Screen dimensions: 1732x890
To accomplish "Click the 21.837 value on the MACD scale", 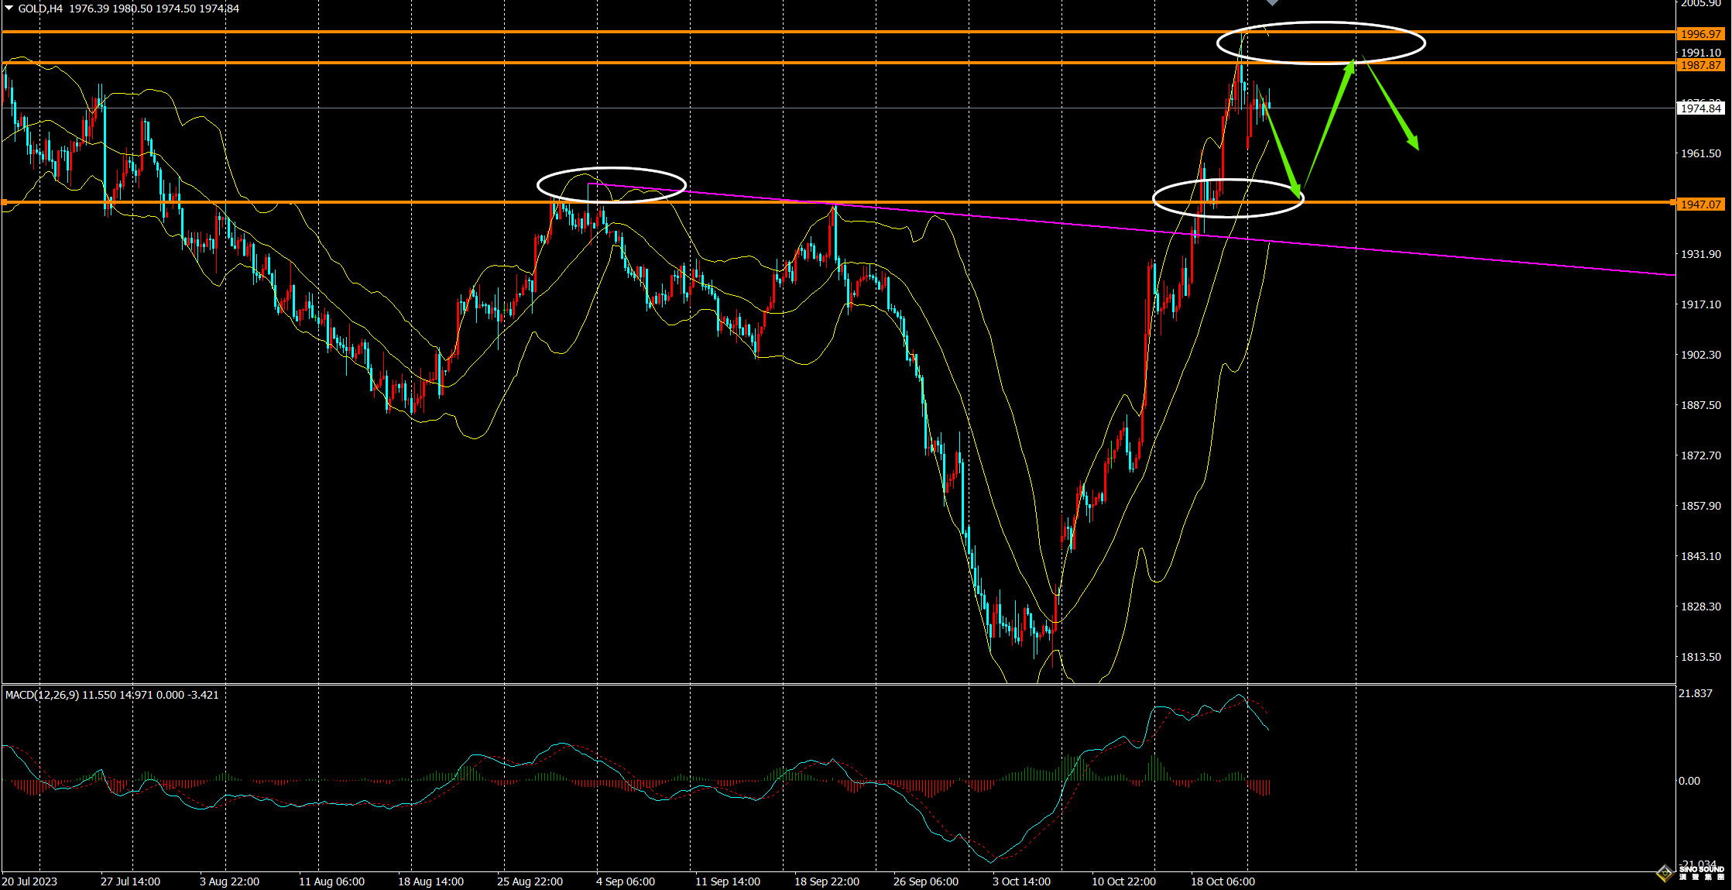I will click(1695, 693).
